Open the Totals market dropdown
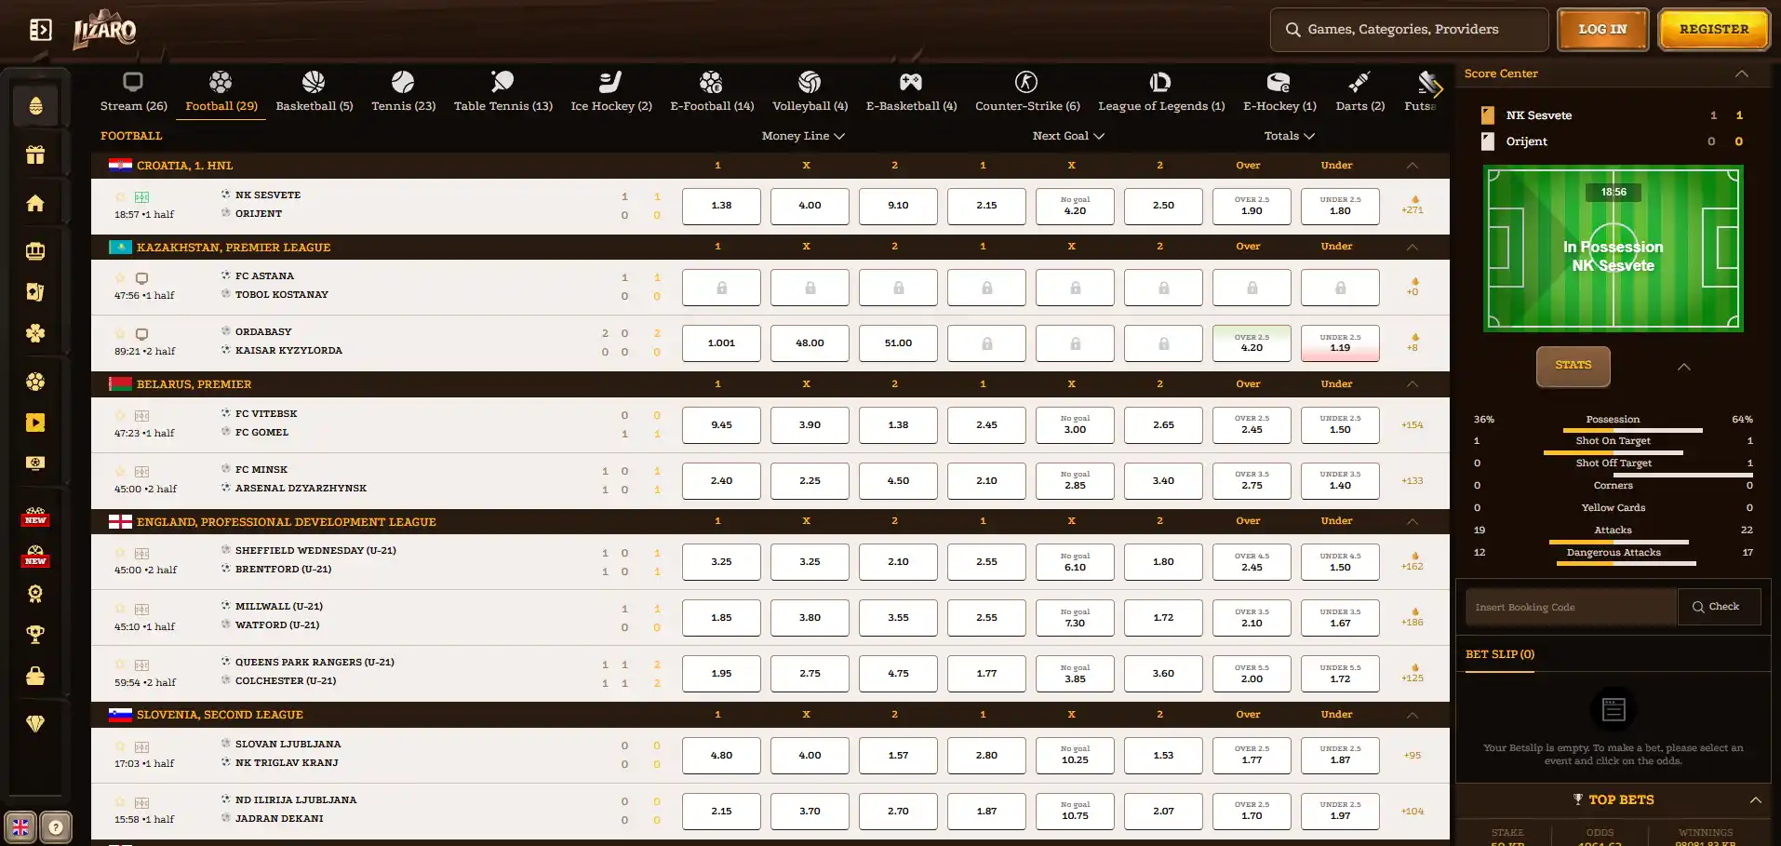The width and height of the screenshot is (1781, 846). [x=1290, y=136]
